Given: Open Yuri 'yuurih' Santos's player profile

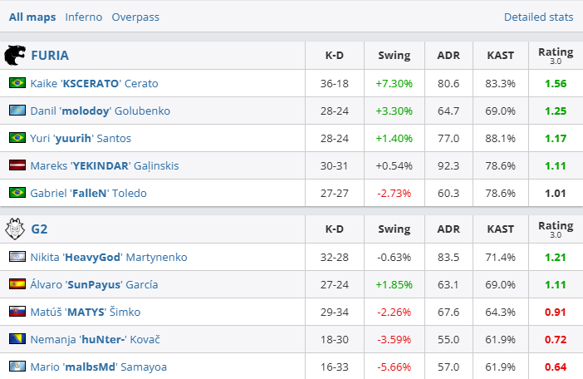Looking at the screenshot, I should pos(81,138).
